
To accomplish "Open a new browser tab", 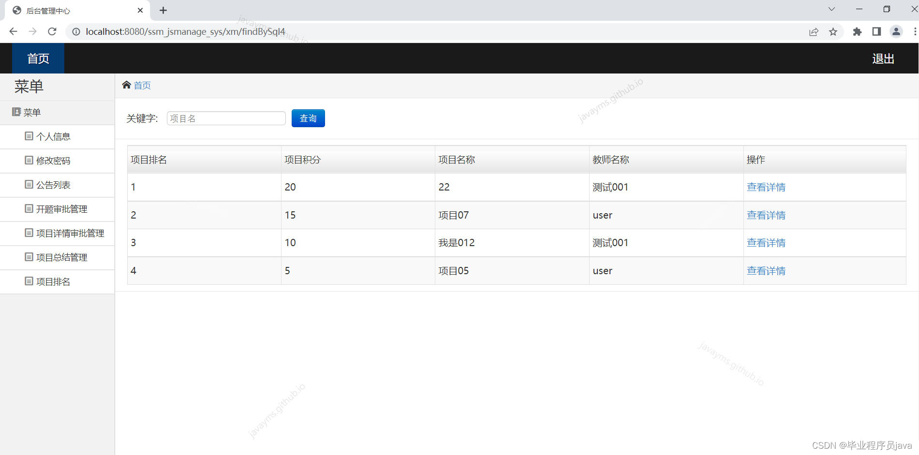I will point(163,10).
